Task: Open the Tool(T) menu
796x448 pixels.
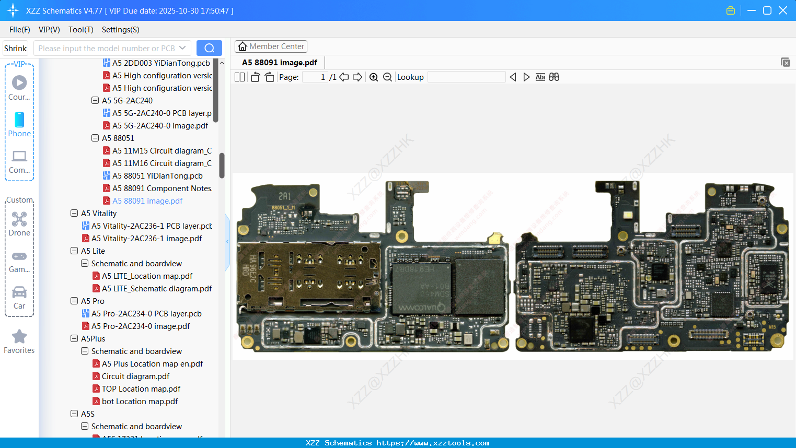Action: (x=80, y=30)
